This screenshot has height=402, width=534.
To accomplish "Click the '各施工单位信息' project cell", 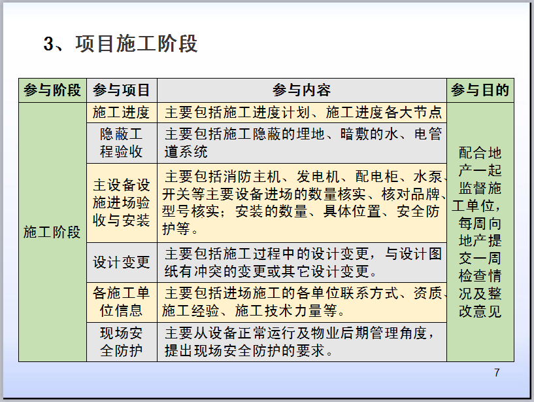I will click(x=122, y=302).
